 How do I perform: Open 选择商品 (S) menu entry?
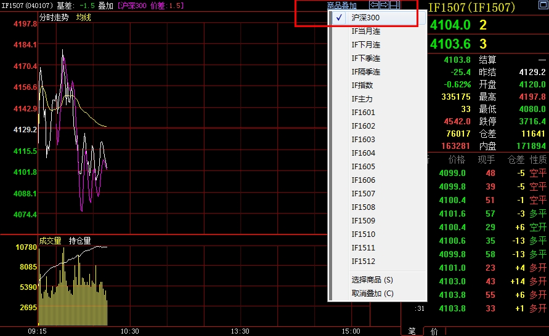tap(372, 280)
